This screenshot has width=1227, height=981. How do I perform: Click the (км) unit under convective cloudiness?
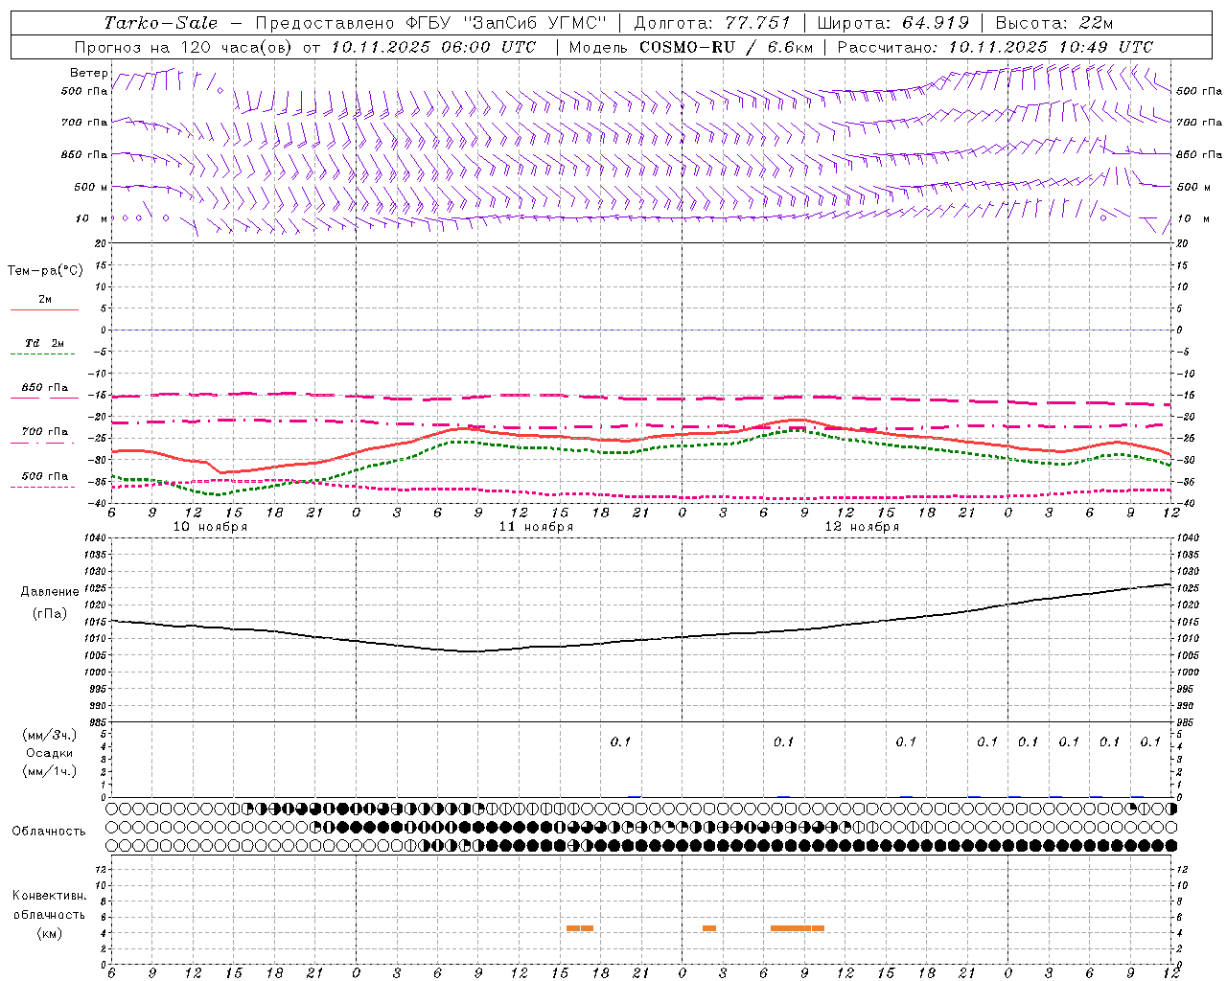(50, 933)
